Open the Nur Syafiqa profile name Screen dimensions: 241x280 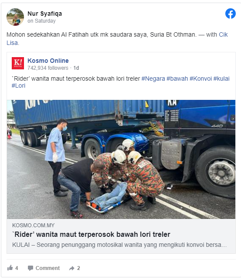(x=44, y=14)
